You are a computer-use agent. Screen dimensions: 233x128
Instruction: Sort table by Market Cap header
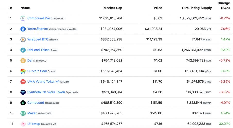click(x=113, y=8)
